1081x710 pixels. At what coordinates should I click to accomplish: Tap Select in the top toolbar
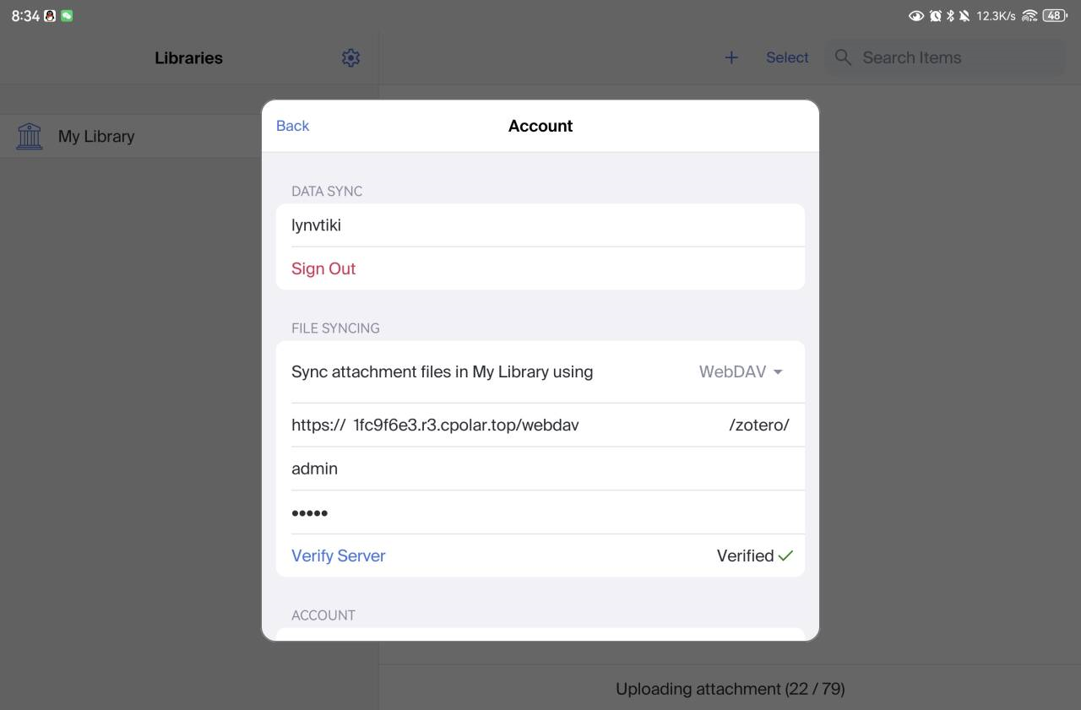pyautogui.click(x=787, y=57)
